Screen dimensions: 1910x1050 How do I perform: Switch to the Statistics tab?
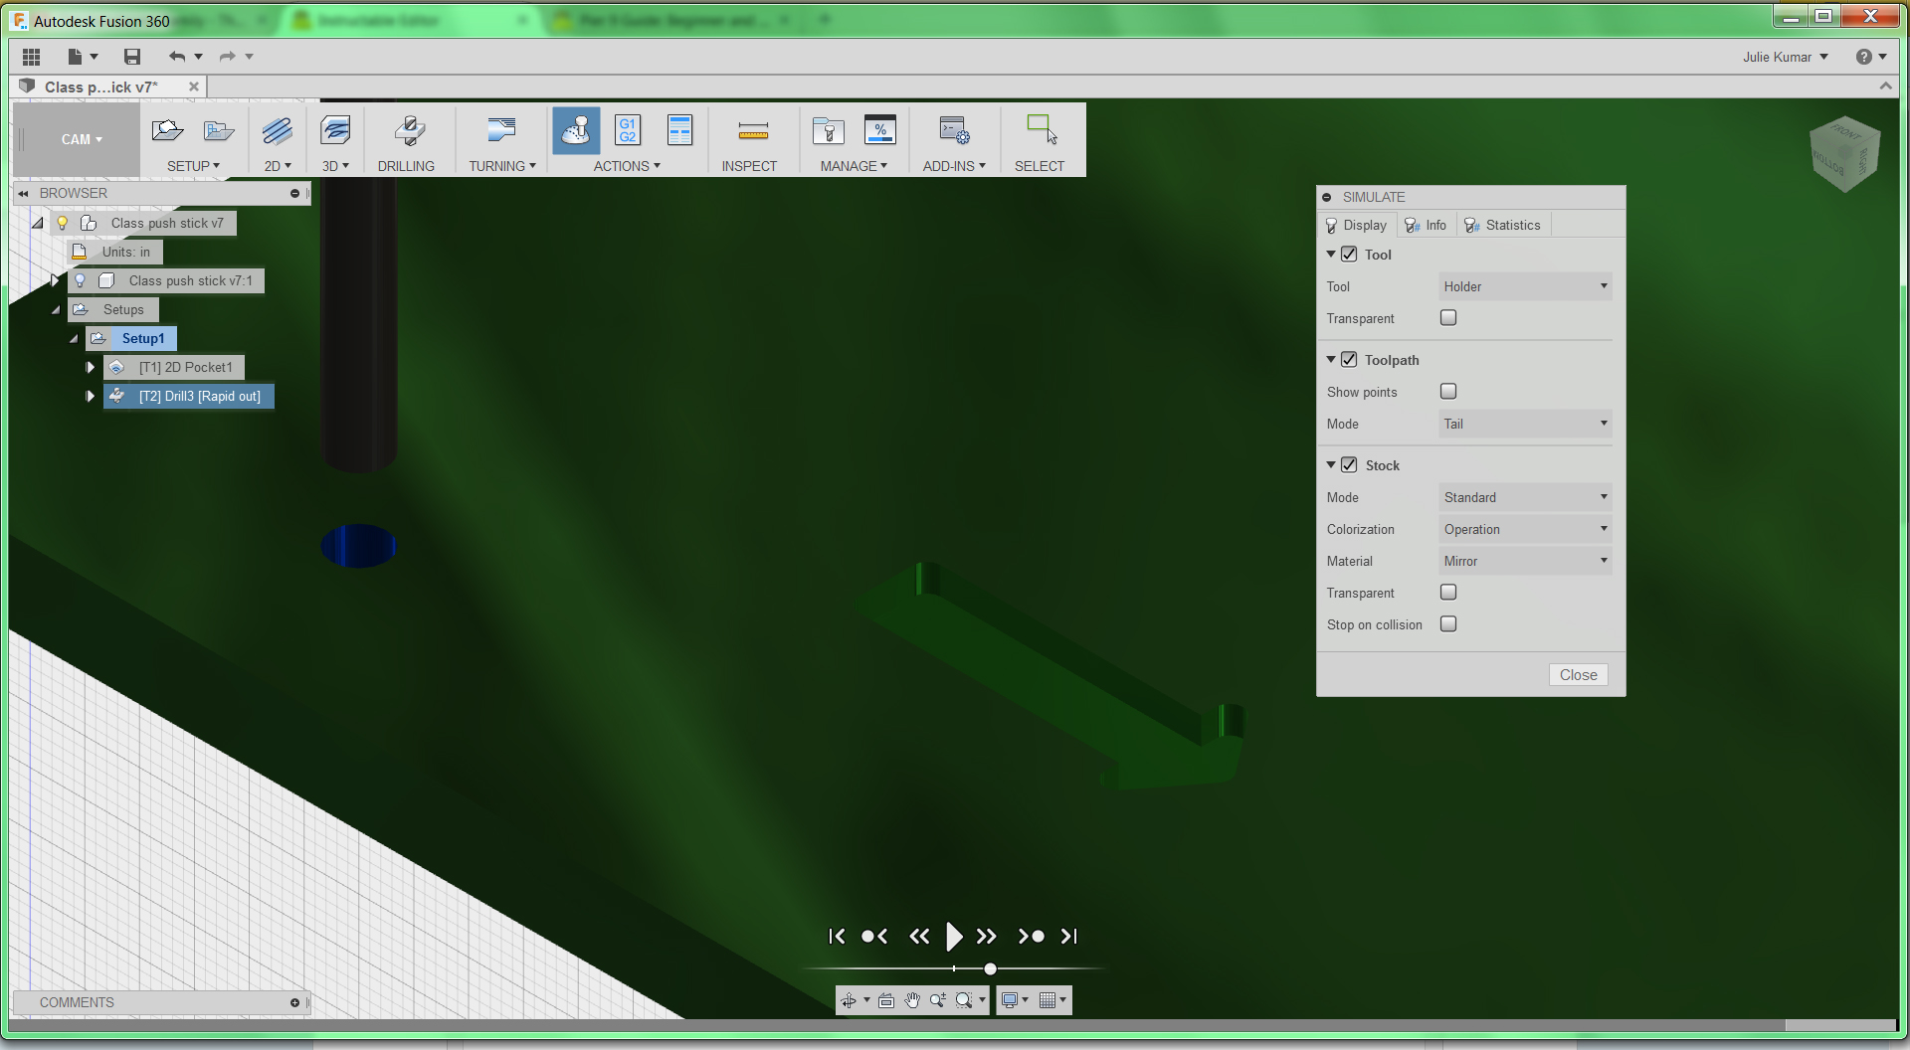point(1503,226)
